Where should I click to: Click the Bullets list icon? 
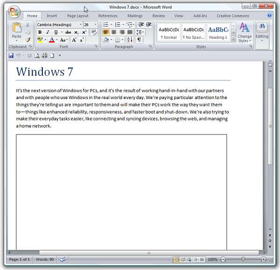click(106, 24)
